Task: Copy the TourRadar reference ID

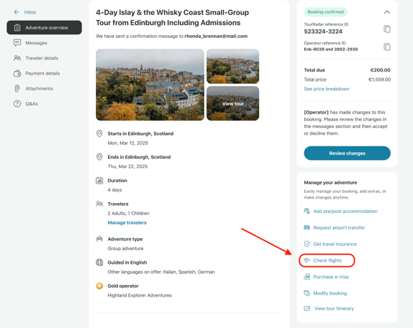Action: [x=387, y=29]
